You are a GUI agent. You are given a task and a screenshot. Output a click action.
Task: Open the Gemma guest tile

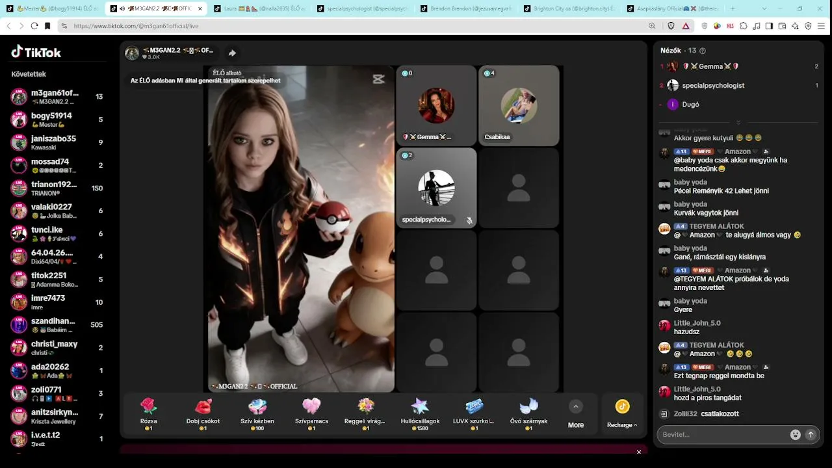436,105
